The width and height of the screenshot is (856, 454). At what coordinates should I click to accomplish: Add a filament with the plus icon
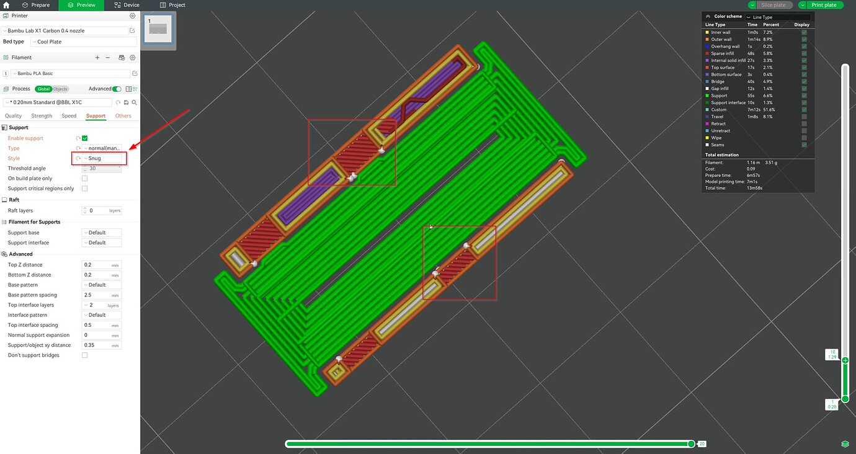click(97, 58)
